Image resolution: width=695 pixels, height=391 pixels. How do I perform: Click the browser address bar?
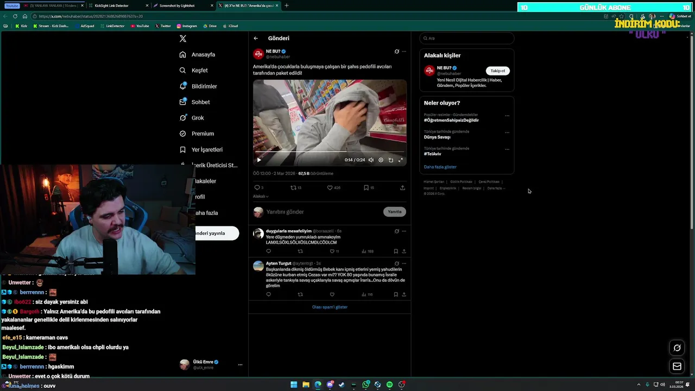(315, 16)
